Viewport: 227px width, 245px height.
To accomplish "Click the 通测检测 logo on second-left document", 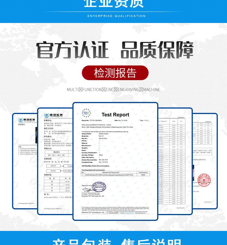I will (x=53, y=115).
